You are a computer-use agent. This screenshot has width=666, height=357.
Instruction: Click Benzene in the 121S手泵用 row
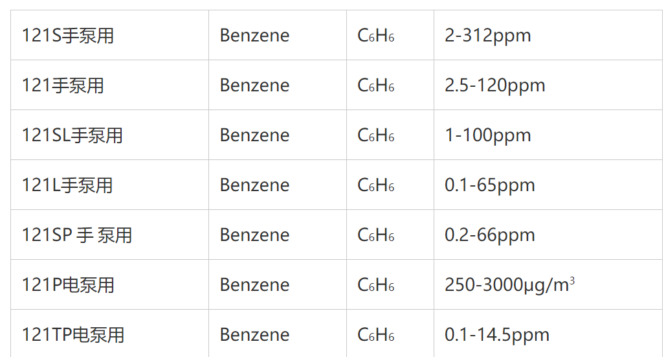254,36
